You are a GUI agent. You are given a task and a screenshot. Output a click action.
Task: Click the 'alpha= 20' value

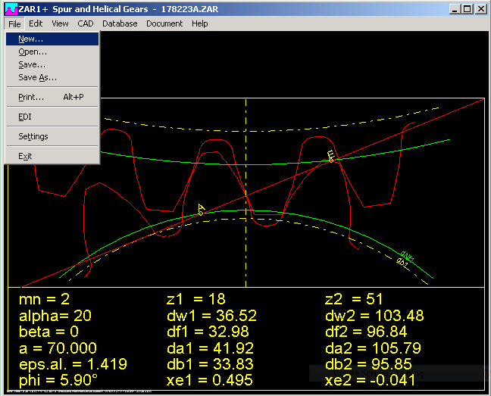55,316
